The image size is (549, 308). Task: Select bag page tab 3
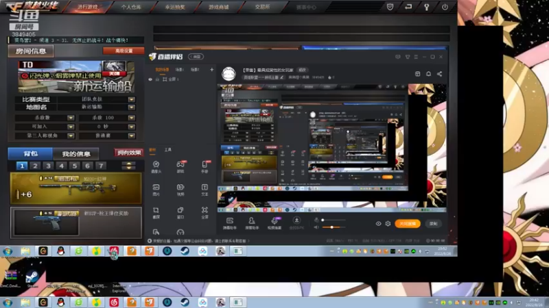[x=48, y=166]
